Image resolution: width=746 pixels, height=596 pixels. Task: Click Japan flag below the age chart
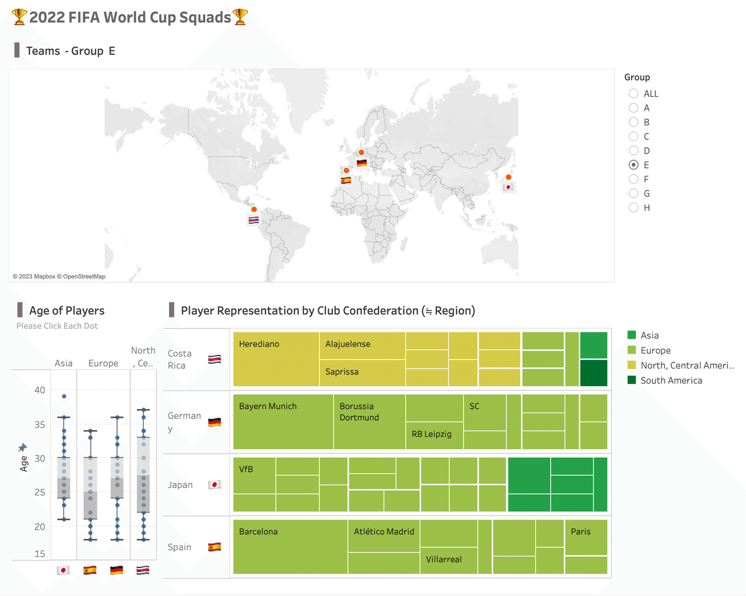tap(63, 570)
